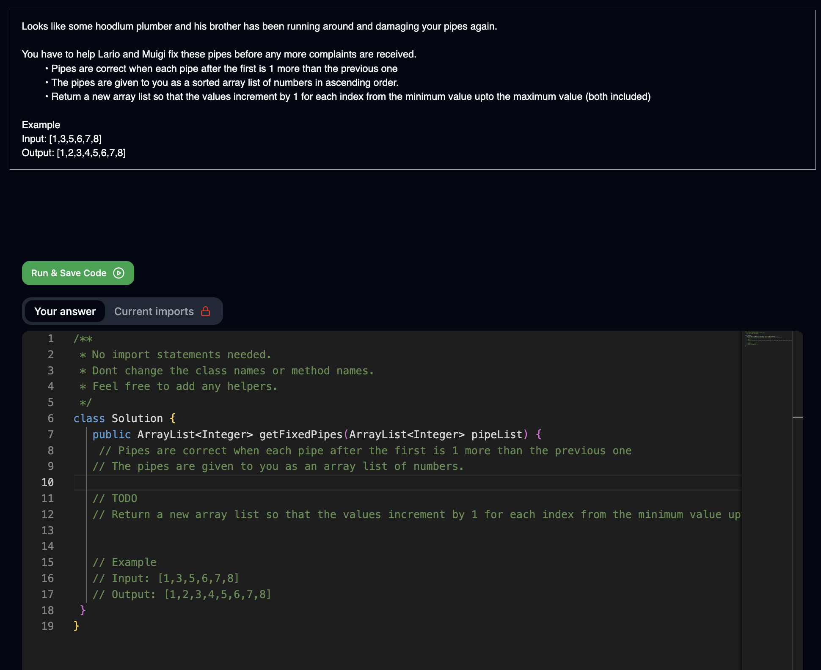Switch to Your answer tab
The width and height of the screenshot is (821, 670).
pos(65,311)
